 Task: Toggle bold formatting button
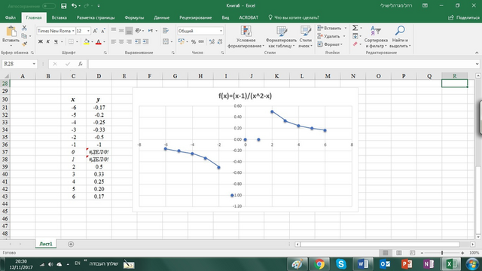pyautogui.click(x=40, y=41)
